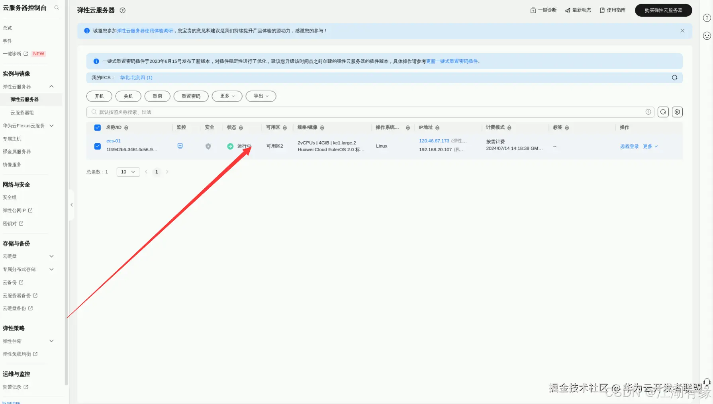The width and height of the screenshot is (713, 404).
Task: Open elastic IP 120.46.67.173 link
Action: (434, 141)
